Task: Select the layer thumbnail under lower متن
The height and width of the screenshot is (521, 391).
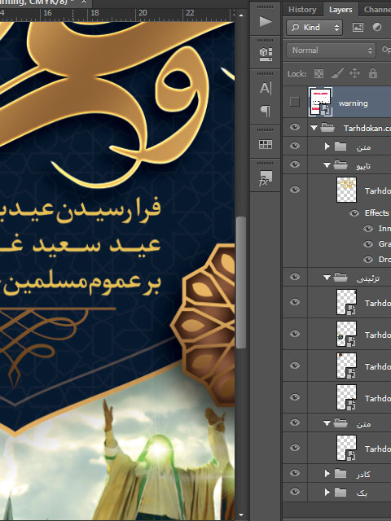Action: 346,448
